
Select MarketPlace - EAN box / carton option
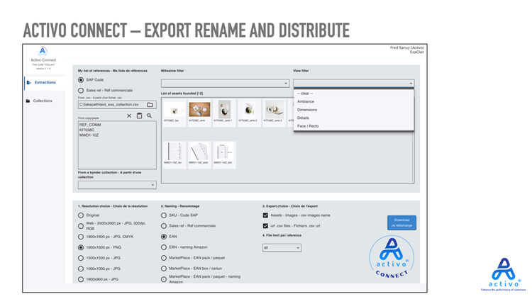(x=164, y=269)
